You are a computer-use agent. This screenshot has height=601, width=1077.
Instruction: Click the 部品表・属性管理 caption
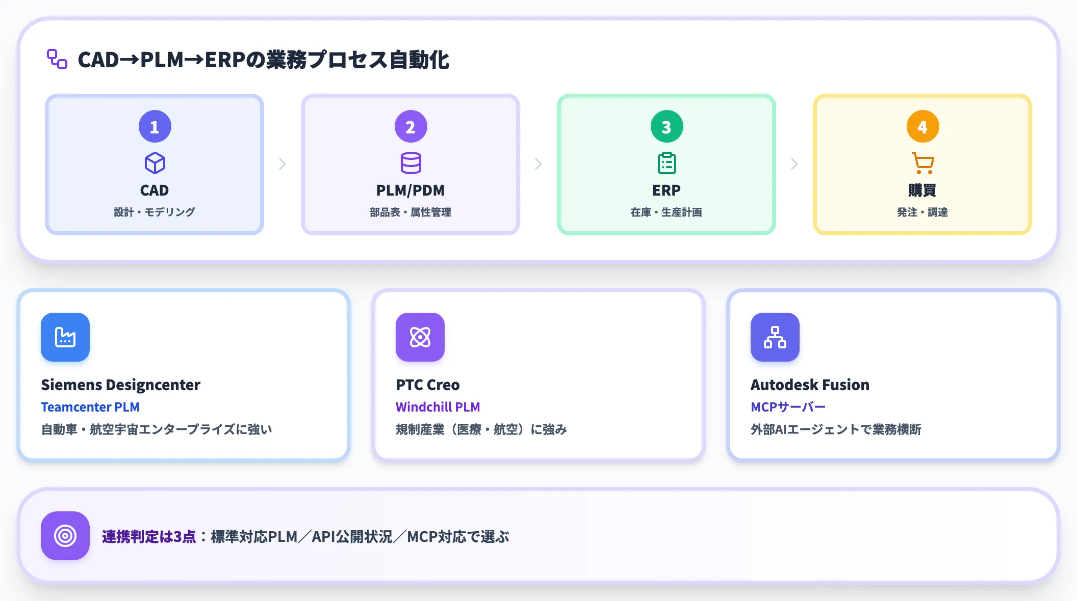[411, 212]
